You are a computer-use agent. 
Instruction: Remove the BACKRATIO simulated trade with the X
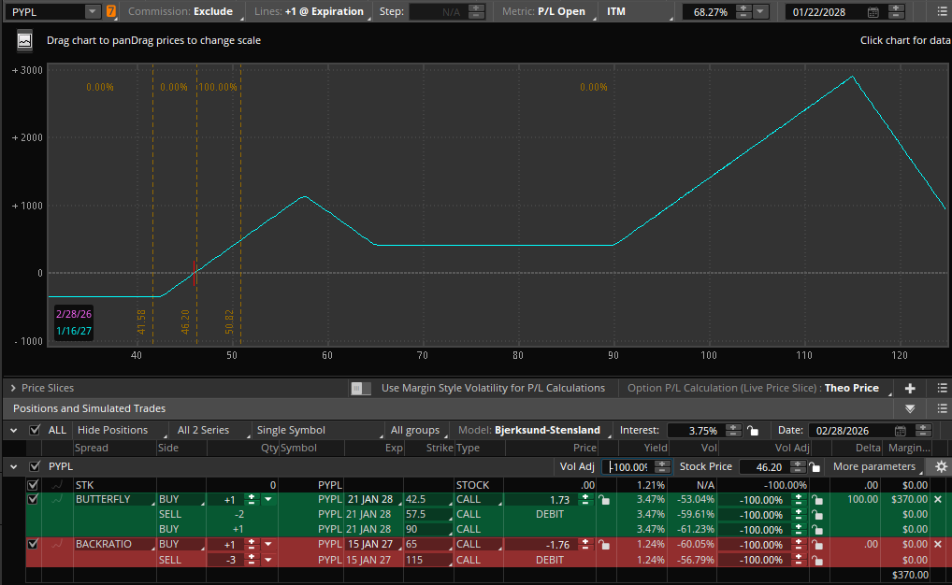pos(938,544)
